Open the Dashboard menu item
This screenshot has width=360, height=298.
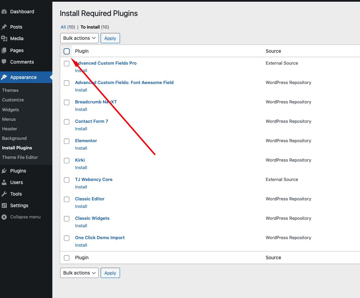coord(22,12)
